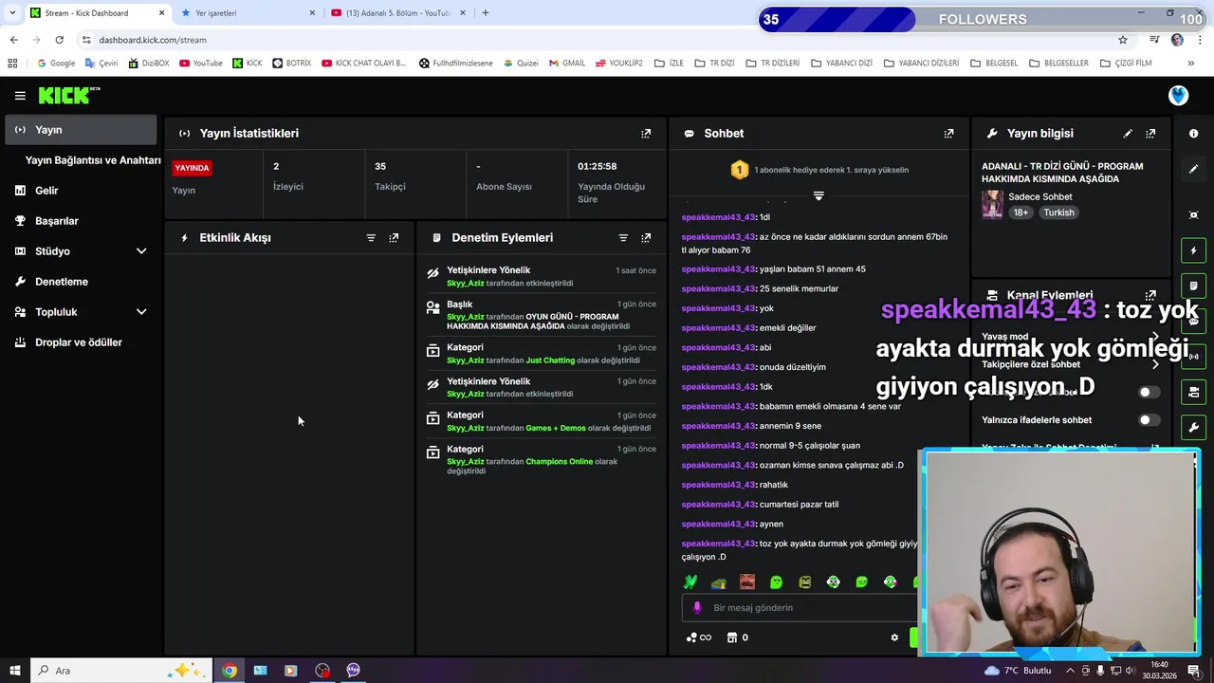
Task: Click the 18+ tag in Yayın bilgisi
Action: tap(1021, 212)
